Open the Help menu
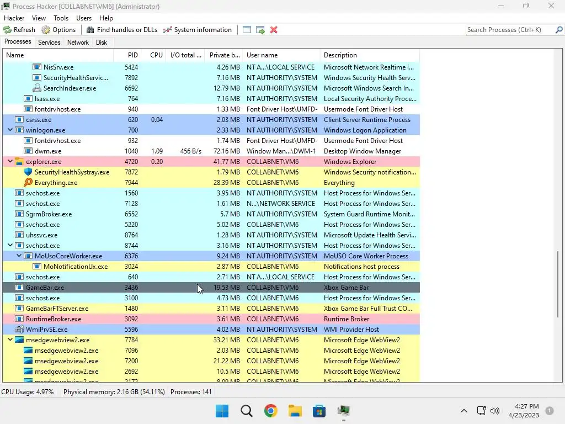The image size is (565, 424). coord(106,18)
